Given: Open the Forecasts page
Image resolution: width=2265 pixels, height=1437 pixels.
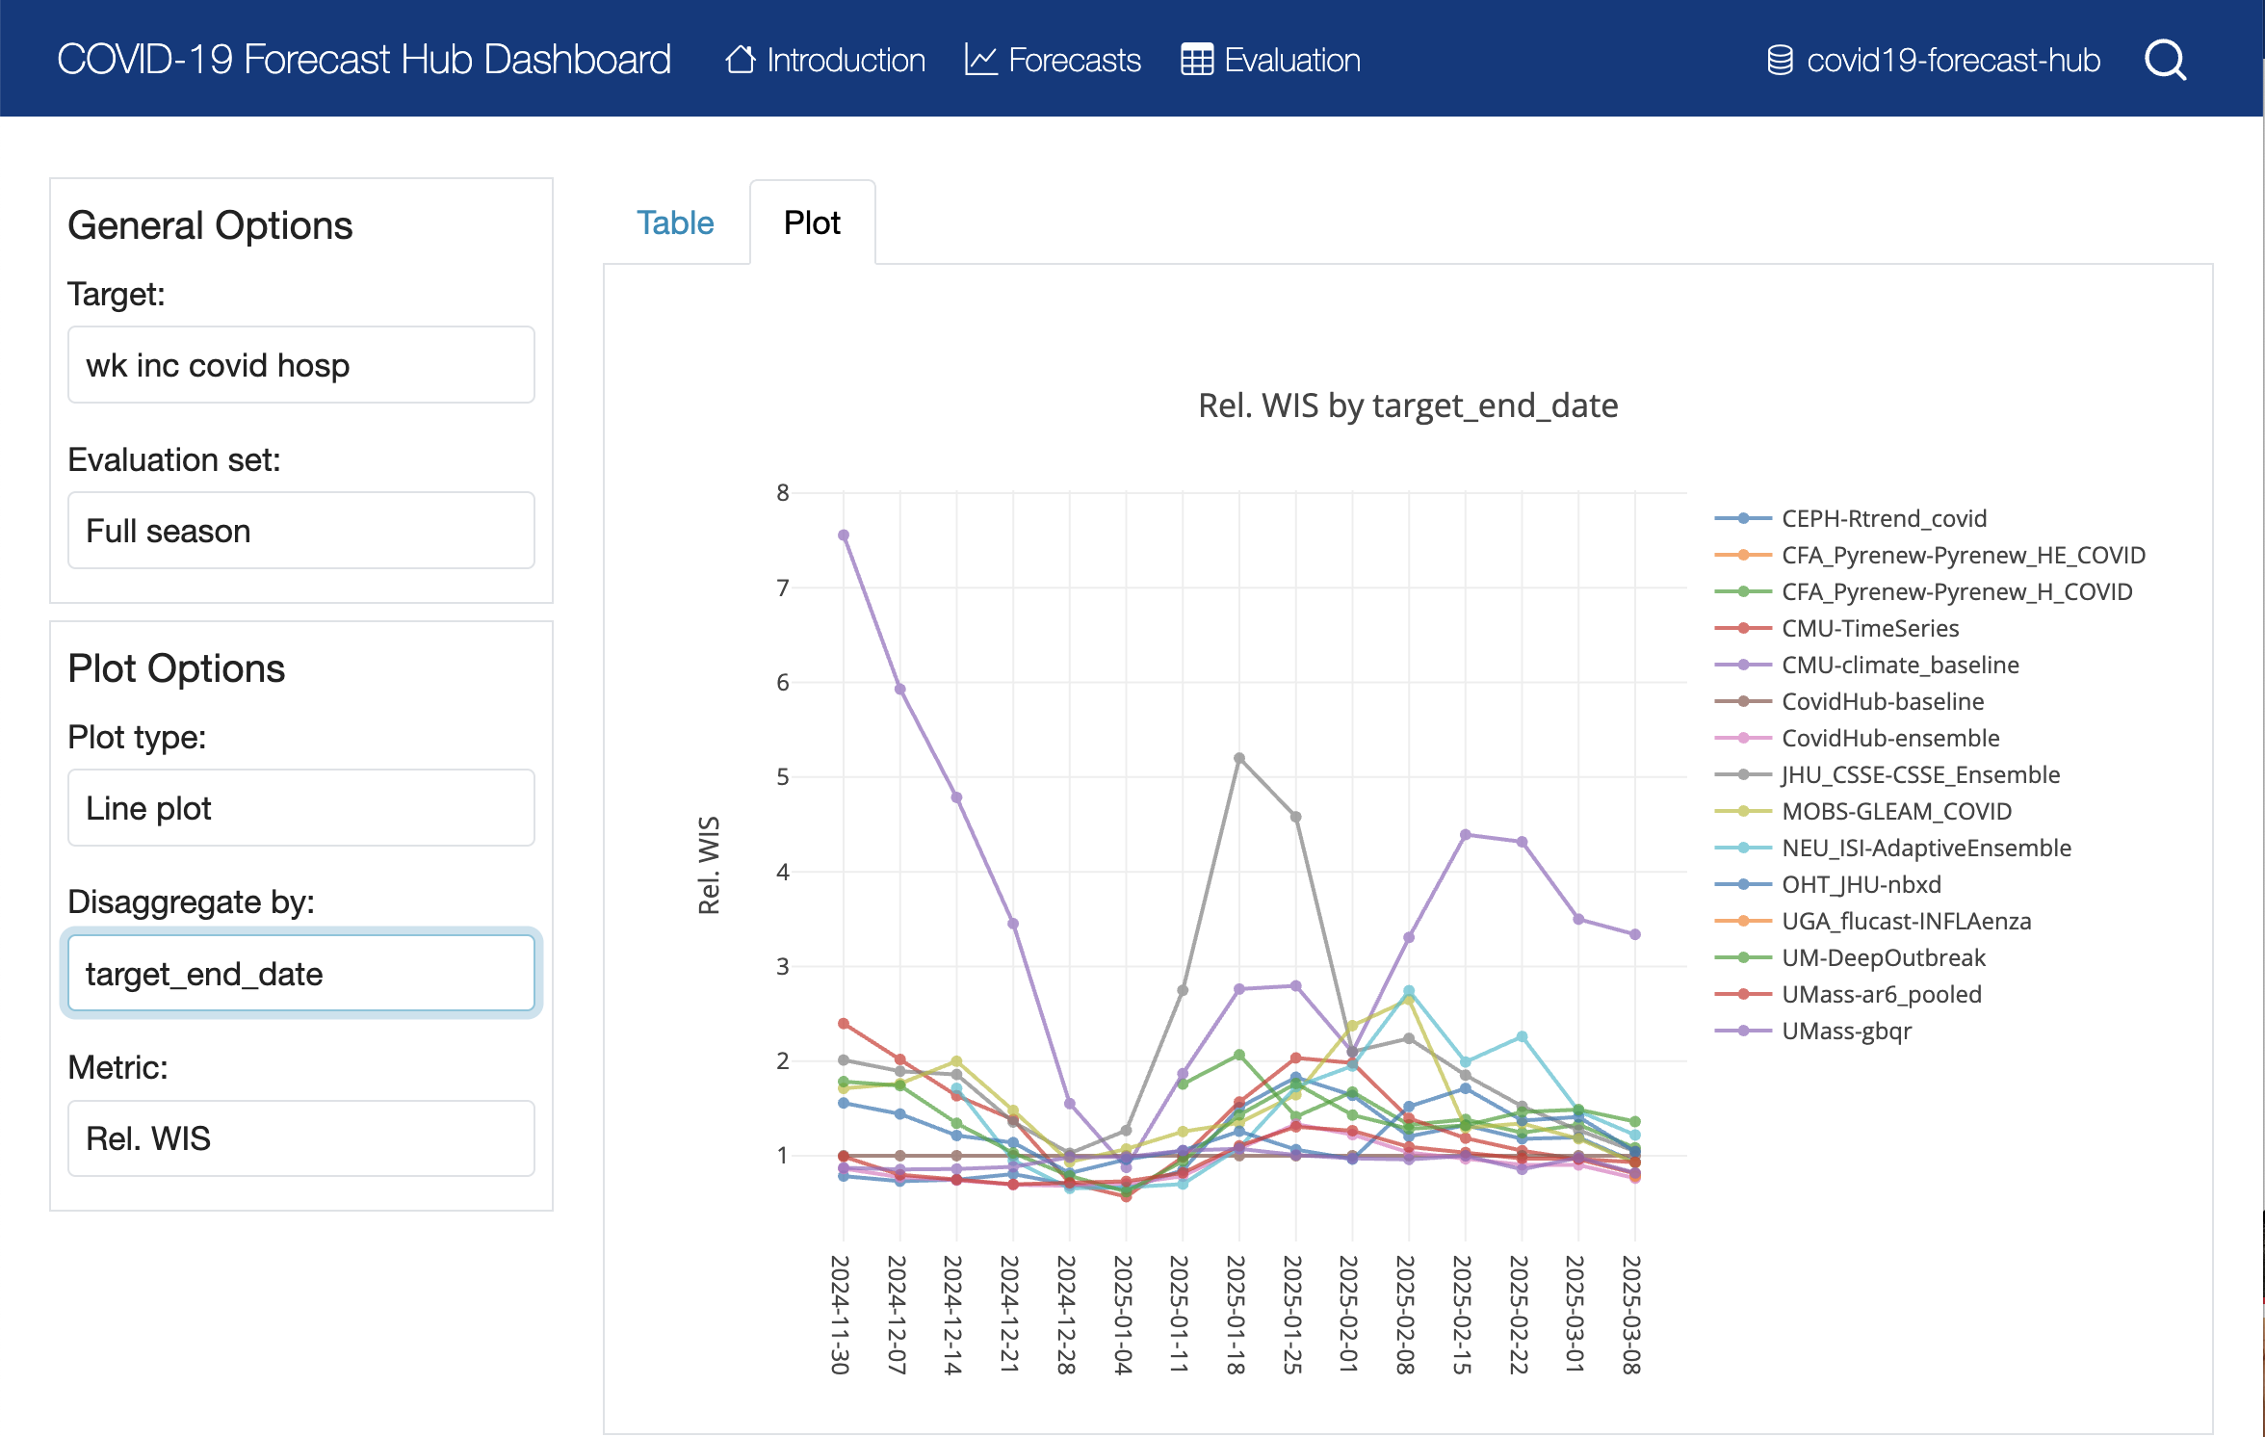Looking at the screenshot, I should (1053, 60).
